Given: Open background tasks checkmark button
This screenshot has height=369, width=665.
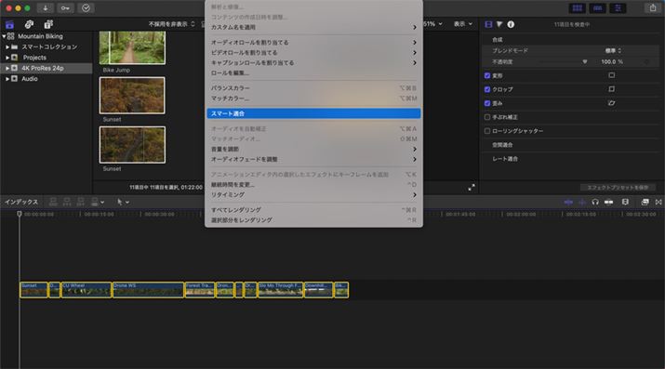Looking at the screenshot, I should (86, 8).
